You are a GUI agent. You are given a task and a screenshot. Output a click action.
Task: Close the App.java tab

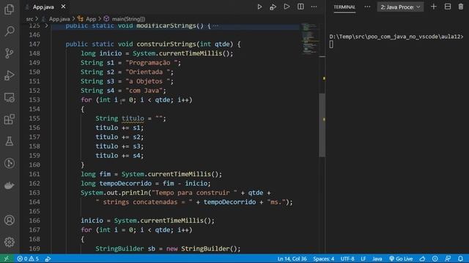tap(63, 7)
